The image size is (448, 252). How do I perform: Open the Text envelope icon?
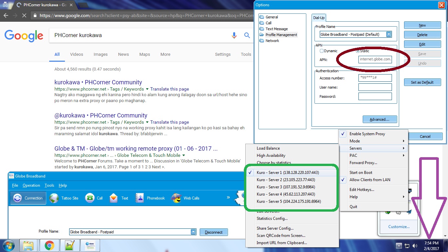click(x=114, y=198)
